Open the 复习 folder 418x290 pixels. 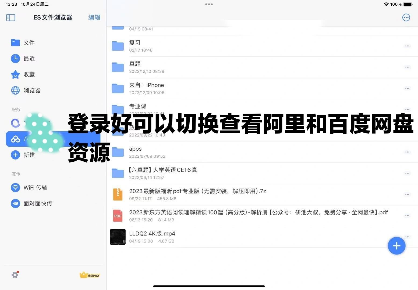click(262, 46)
